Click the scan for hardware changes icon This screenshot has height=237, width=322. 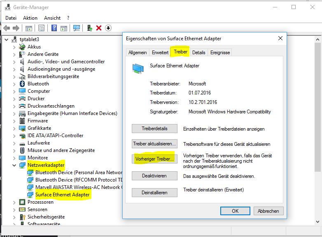[77, 28]
